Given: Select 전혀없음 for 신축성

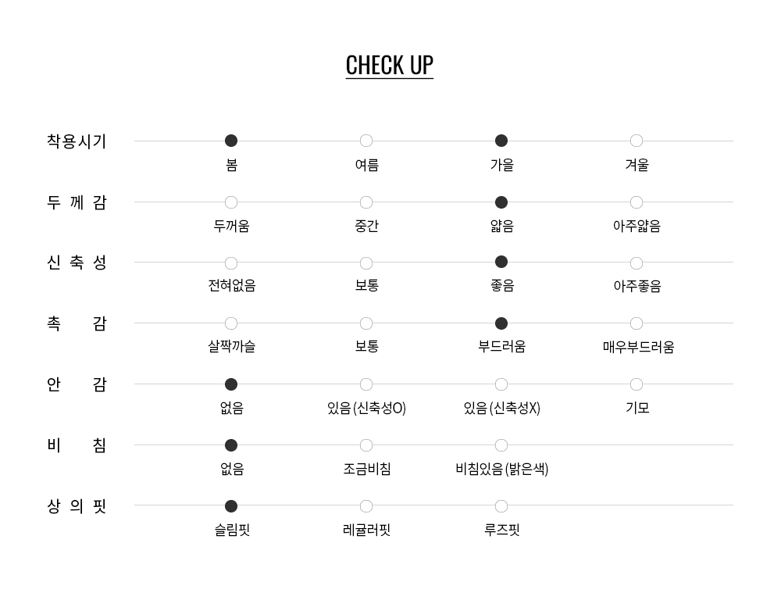Looking at the screenshot, I should [x=231, y=262].
